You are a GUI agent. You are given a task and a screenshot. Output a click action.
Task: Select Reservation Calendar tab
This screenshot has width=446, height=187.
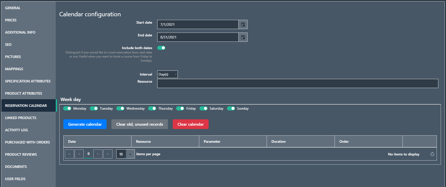pyautogui.click(x=28, y=106)
